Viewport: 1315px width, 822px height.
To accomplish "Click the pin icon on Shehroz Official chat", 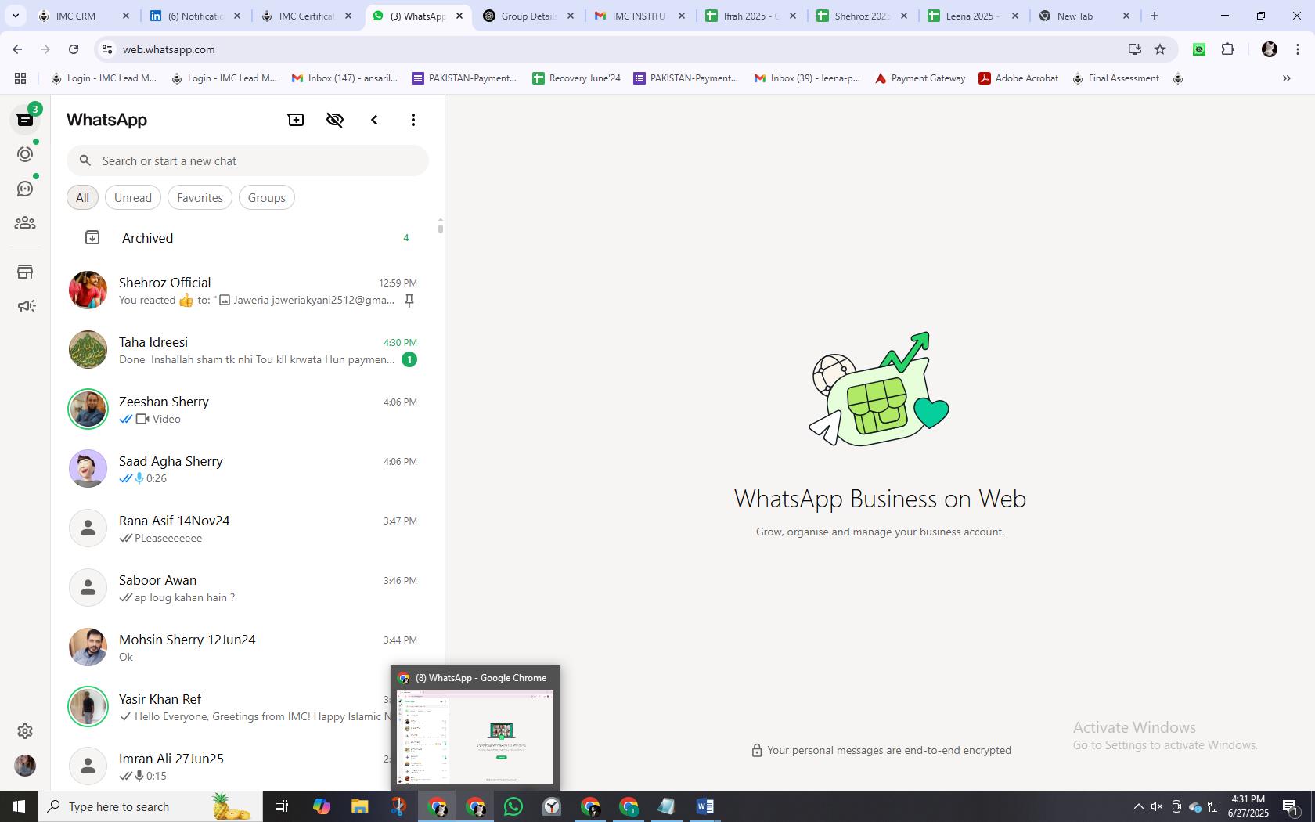I will [409, 301].
